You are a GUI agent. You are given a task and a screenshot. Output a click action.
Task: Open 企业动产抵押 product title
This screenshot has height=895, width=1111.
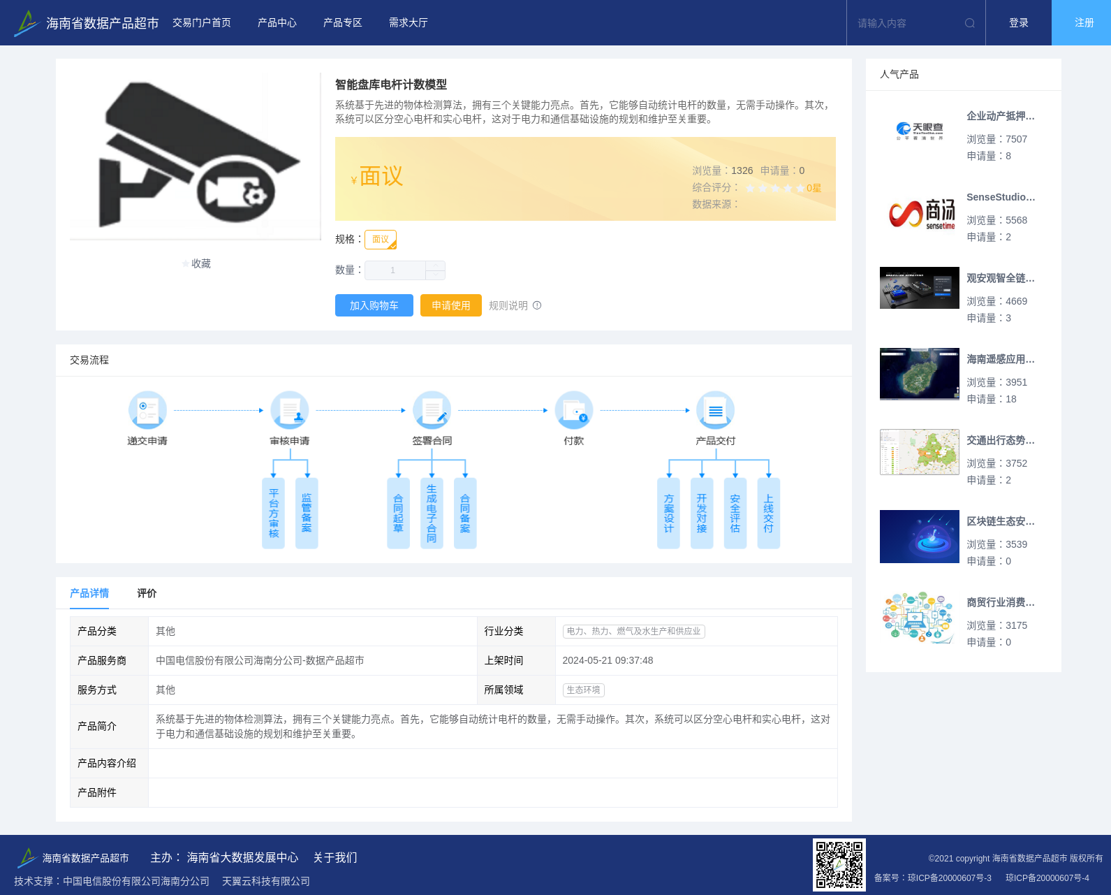pos(1001,116)
